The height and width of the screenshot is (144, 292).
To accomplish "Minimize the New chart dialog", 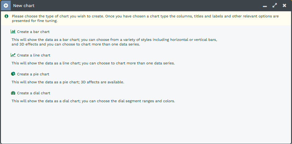I will (x=265, y=6).
